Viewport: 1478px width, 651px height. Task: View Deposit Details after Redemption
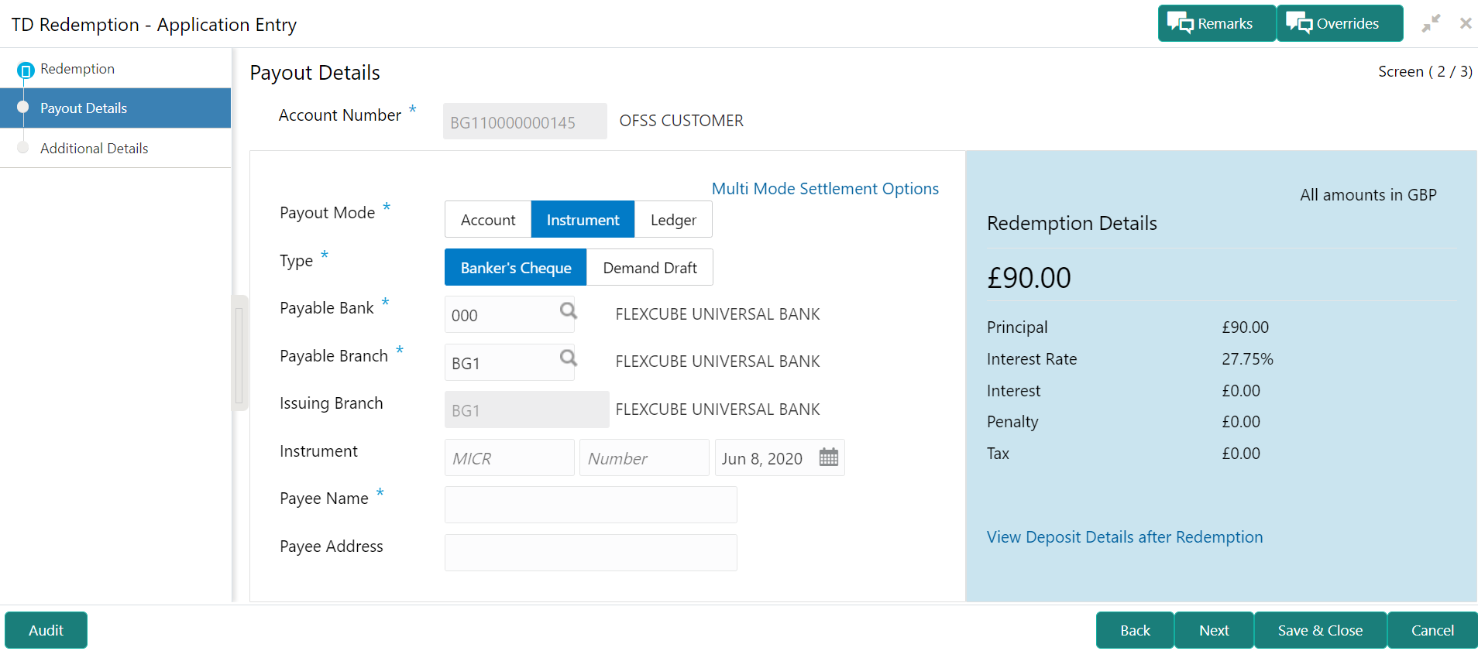1125,537
